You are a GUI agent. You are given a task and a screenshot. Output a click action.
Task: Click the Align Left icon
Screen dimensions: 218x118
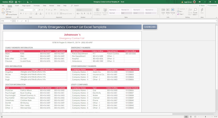pyautogui.click(x=47, y=13)
